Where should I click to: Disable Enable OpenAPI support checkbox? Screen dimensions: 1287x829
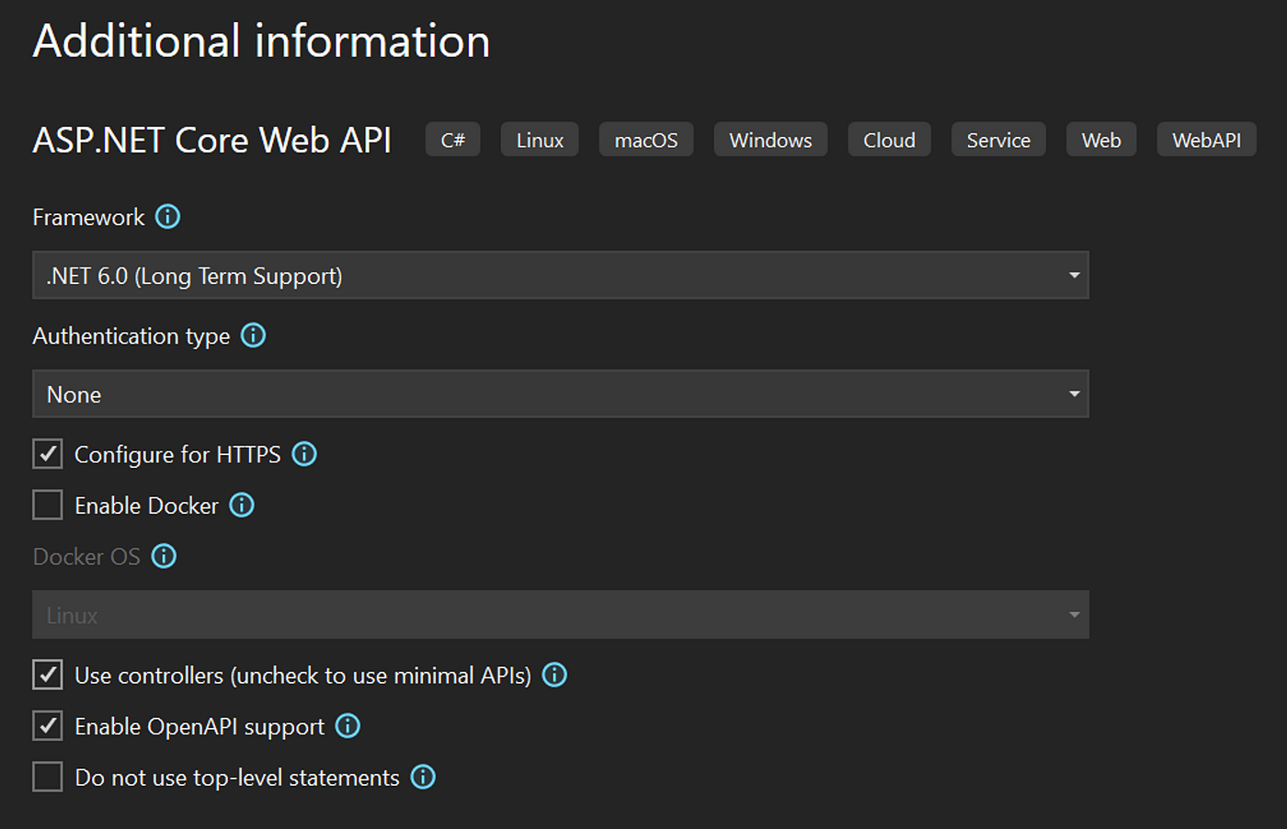pyautogui.click(x=48, y=726)
